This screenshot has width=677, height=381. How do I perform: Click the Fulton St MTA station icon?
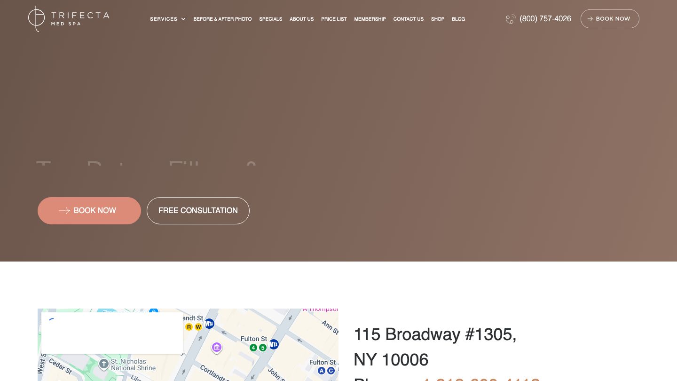coord(274,344)
